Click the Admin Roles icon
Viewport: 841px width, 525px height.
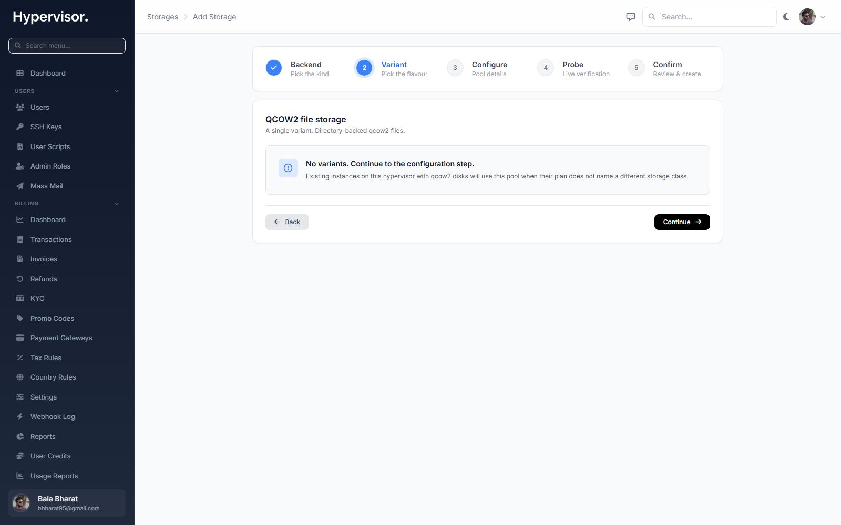point(20,166)
